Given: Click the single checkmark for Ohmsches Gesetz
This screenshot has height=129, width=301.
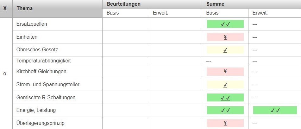Looking at the screenshot, I should pos(225,50).
